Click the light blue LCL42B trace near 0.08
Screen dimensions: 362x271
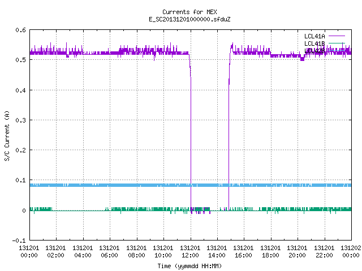tap(191, 185)
